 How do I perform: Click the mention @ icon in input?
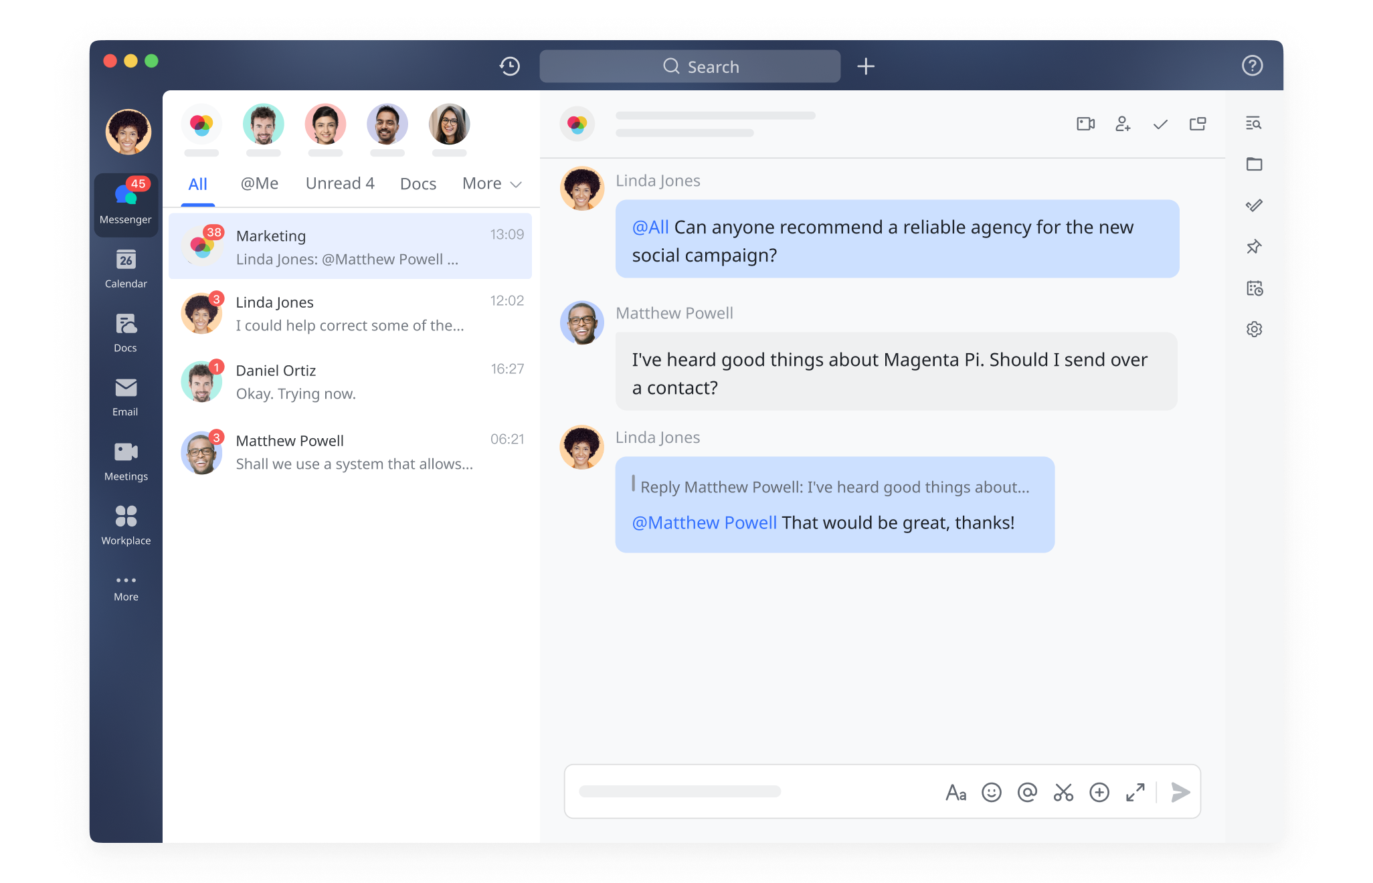(1027, 793)
